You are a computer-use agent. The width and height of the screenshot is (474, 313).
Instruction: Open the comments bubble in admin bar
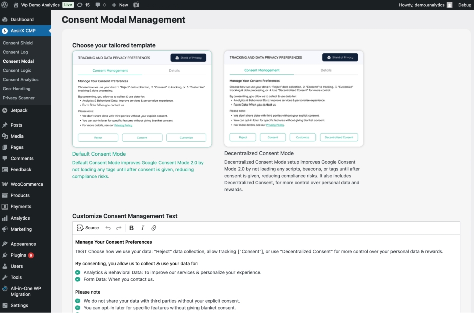(x=100, y=5)
